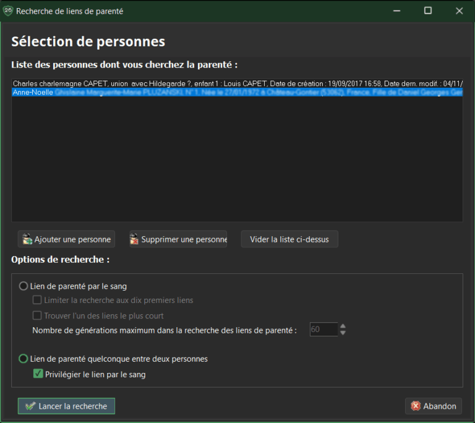475x423 pixels.
Task: Select 'Lien de parenté par le sang' radio
Action: (x=24, y=286)
